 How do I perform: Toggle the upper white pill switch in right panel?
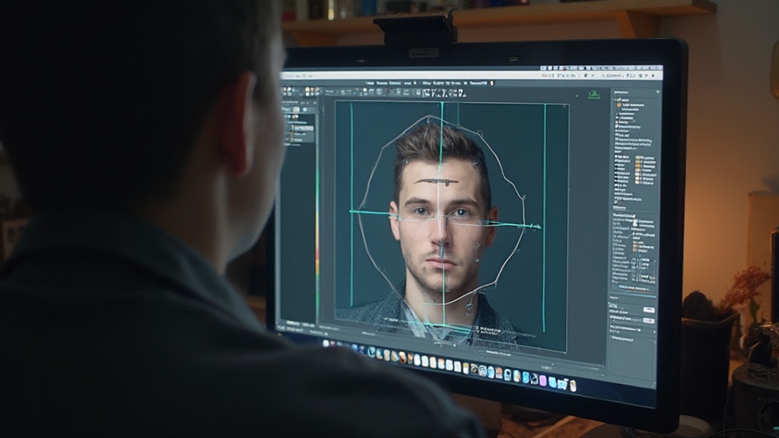pyautogui.click(x=649, y=310)
